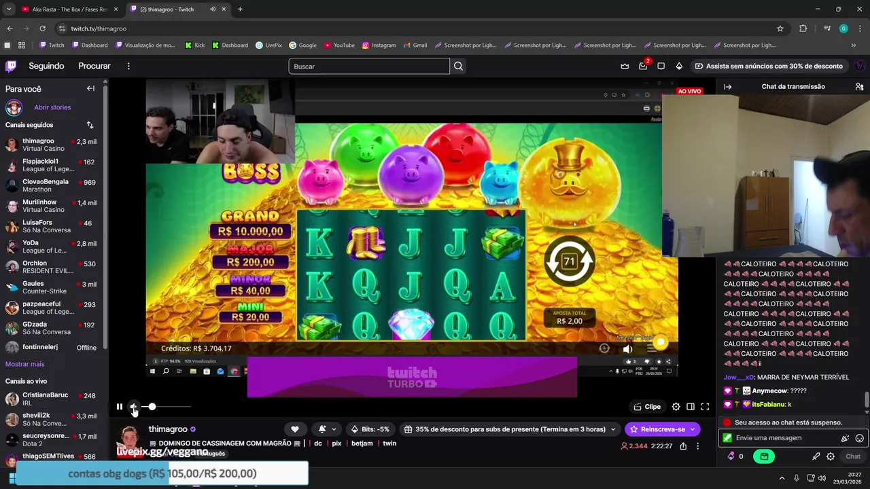
Task: Click the share icon below the stream
Action: [683, 446]
